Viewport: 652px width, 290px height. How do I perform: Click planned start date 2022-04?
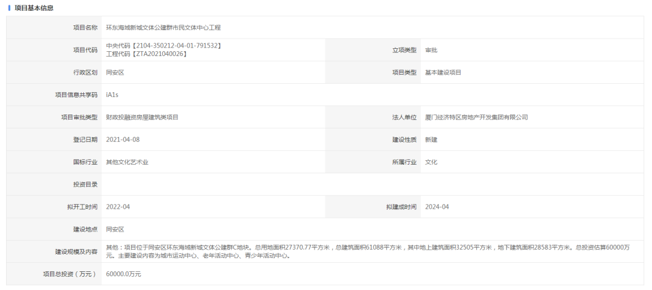tap(118, 207)
